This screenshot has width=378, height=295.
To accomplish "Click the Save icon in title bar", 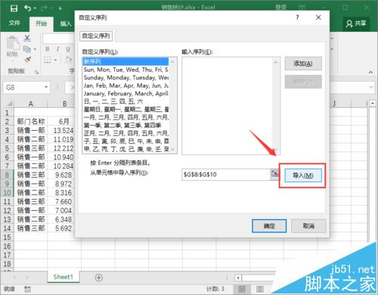I will [14, 8].
